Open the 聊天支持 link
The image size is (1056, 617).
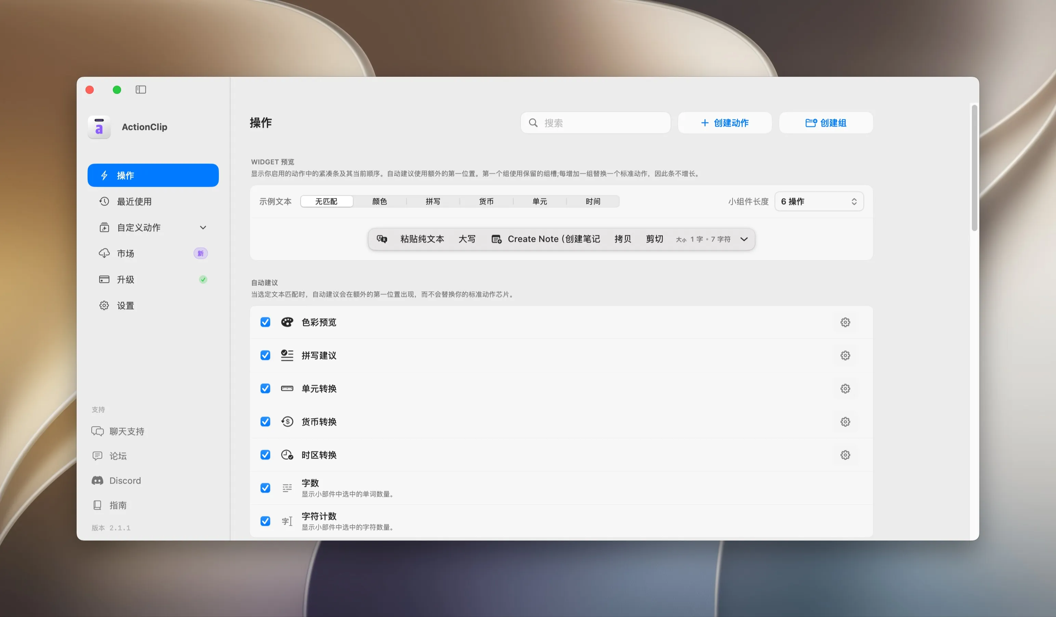click(118, 431)
